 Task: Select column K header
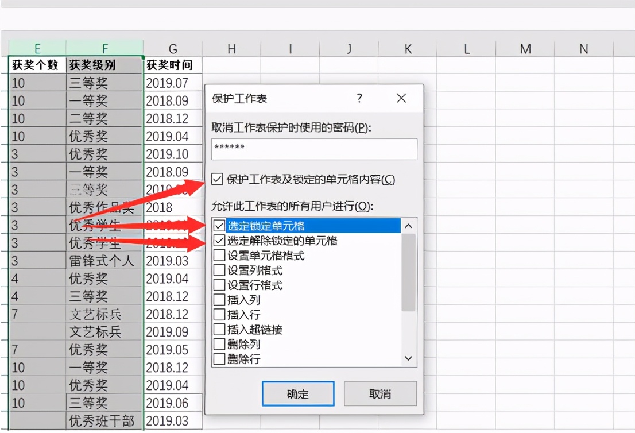(408, 49)
